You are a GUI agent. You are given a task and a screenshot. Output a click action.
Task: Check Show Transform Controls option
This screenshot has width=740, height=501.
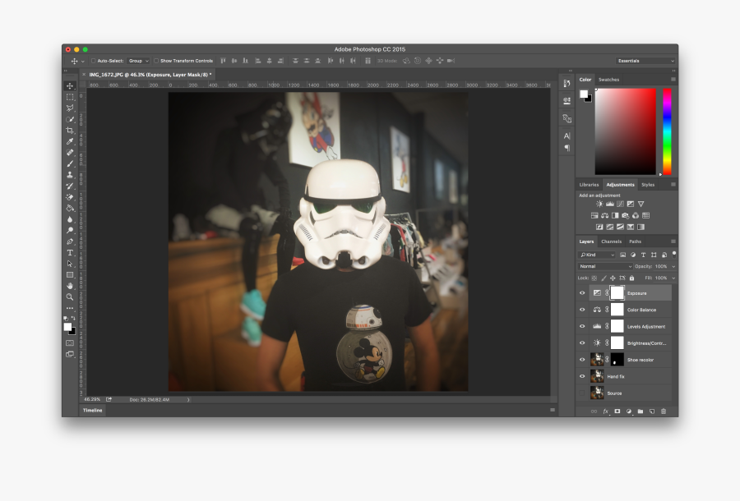[156, 61]
